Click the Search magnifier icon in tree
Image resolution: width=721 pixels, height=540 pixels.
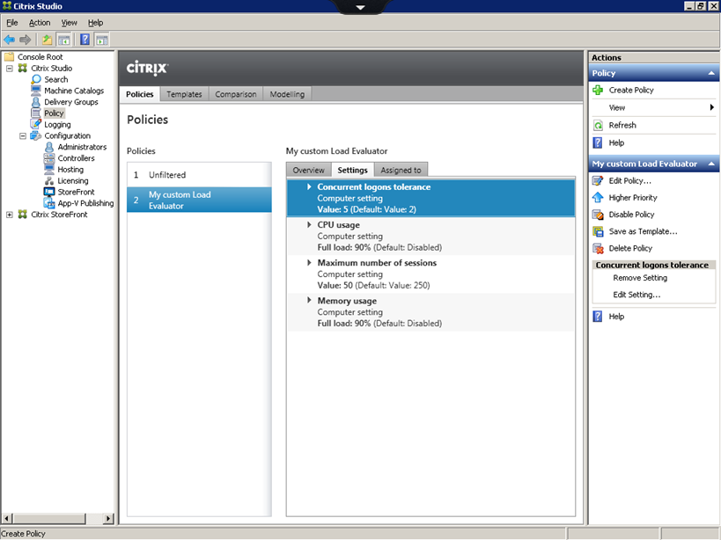(x=36, y=79)
